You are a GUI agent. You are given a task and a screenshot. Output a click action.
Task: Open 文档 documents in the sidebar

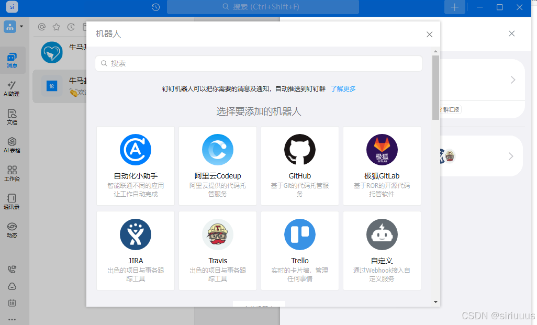pyautogui.click(x=12, y=117)
